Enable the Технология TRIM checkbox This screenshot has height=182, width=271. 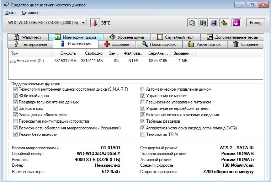coord(143,134)
